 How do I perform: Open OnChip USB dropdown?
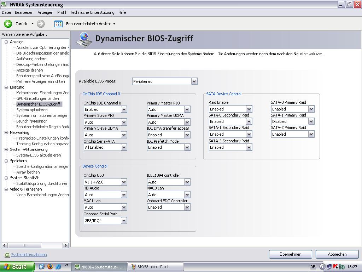click(x=105, y=182)
